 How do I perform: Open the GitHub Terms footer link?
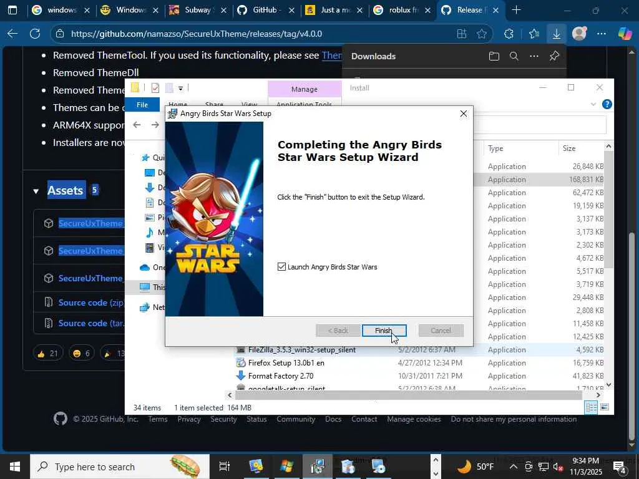[158, 419]
